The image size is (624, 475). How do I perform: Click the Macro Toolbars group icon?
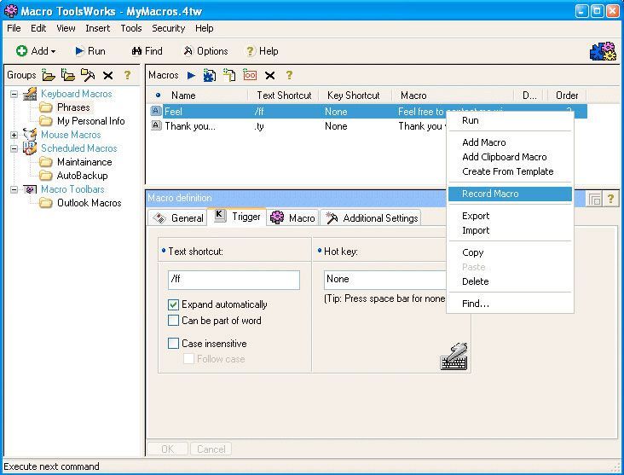pos(30,189)
